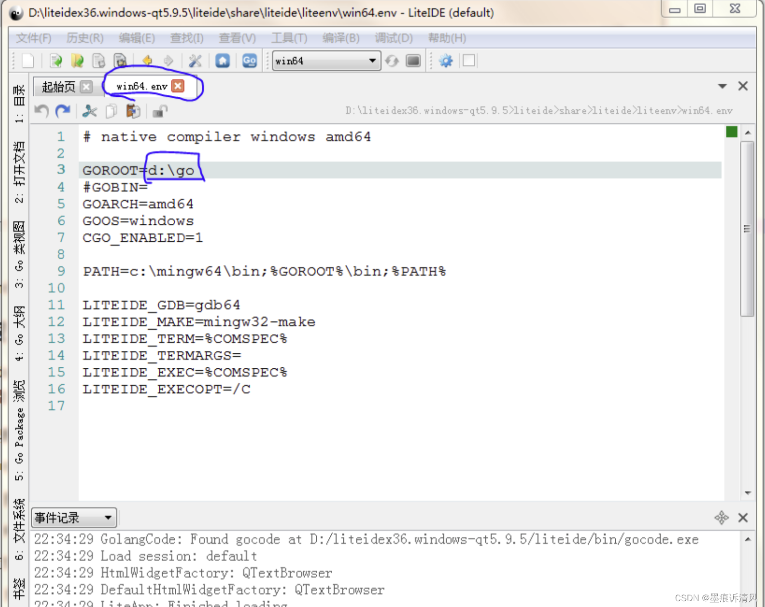The image size is (765, 607).
Task: Open the 调试(D) menu
Action: (x=393, y=38)
